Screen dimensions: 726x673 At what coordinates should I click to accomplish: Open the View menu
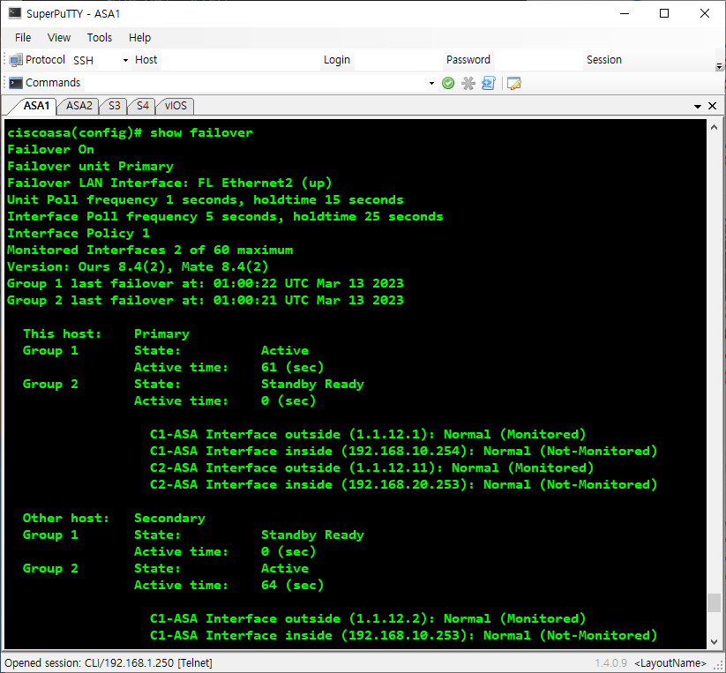coord(59,38)
